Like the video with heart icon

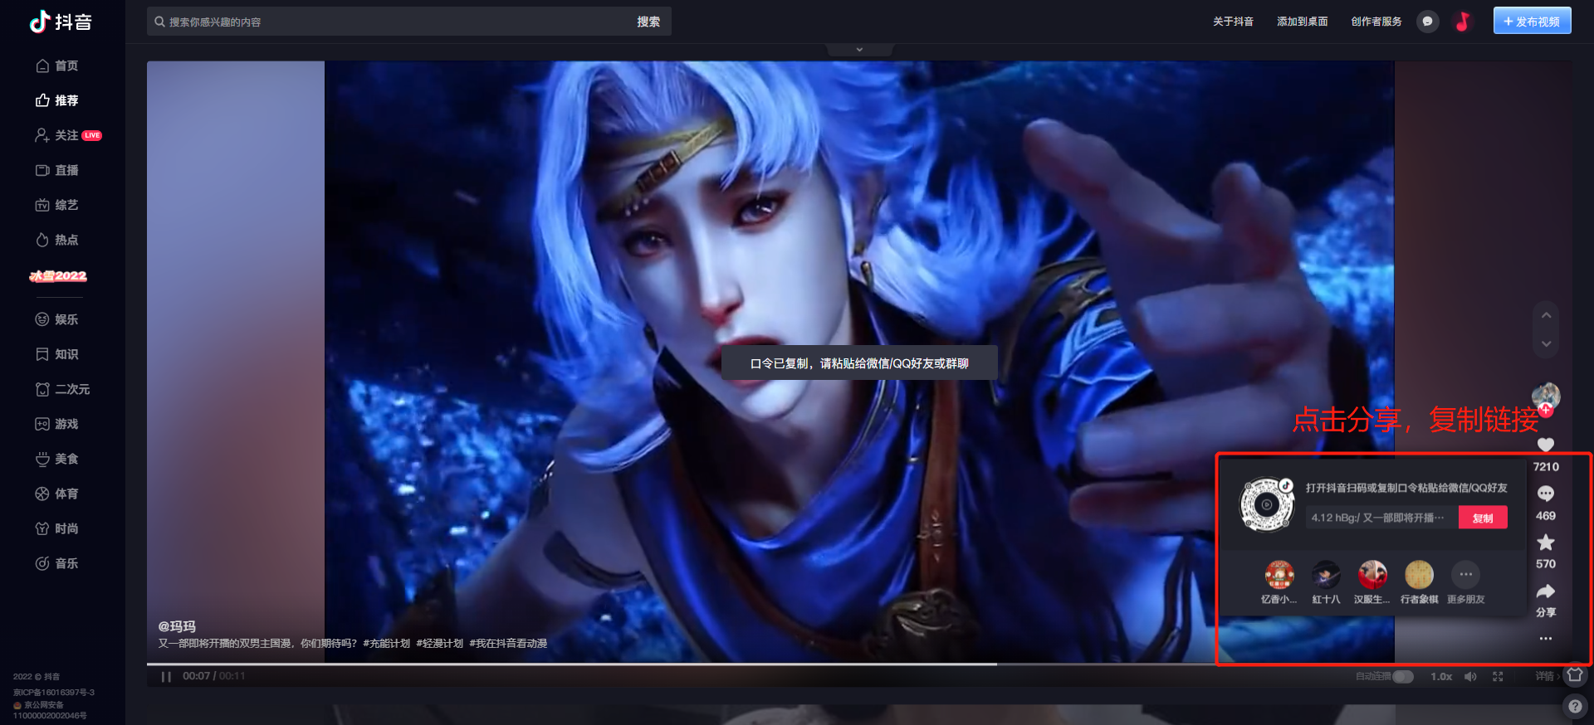tap(1545, 445)
